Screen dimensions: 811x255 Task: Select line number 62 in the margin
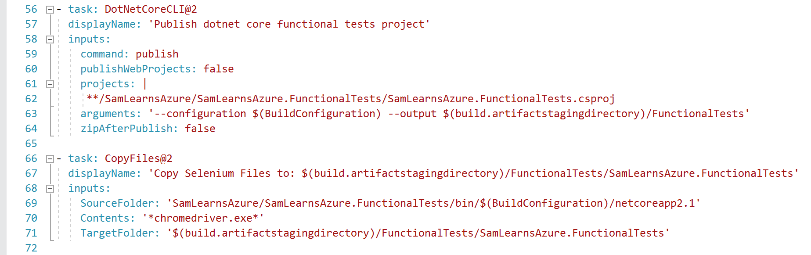point(31,99)
